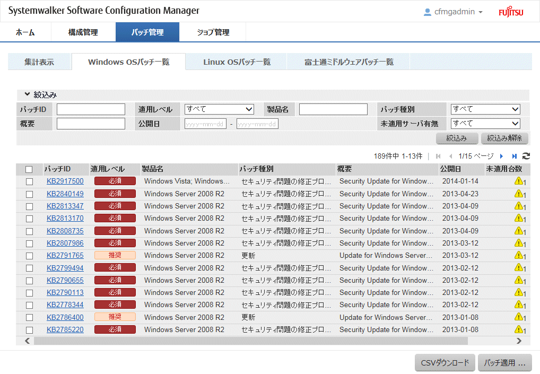Check the KB2790655 row checkbox
Image resolution: width=540 pixels, height=374 pixels.
[x=30, y=281]
